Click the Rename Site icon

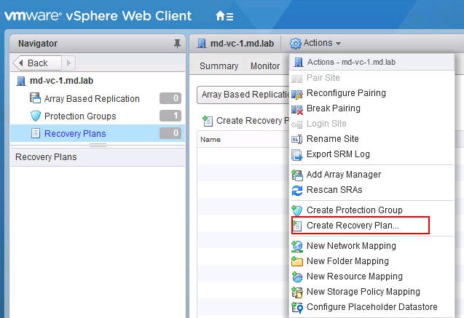pos(297,139)
